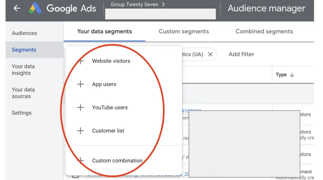Viewport: 323px width, 180px height.
Task: Open Audiences in the sidebar
Action: (24, 33)
